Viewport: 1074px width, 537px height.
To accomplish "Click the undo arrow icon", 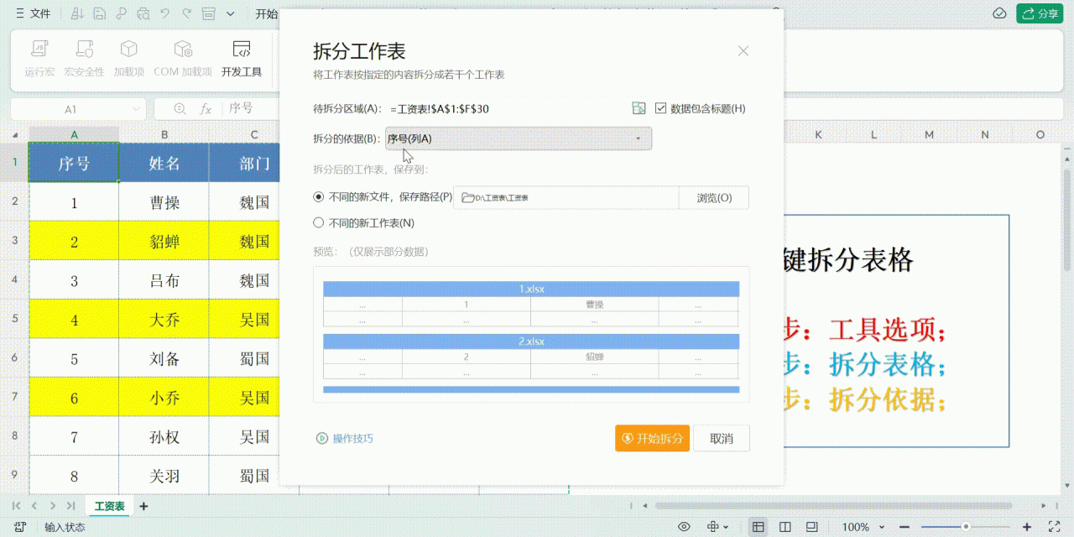I will [x=165, y=13].
